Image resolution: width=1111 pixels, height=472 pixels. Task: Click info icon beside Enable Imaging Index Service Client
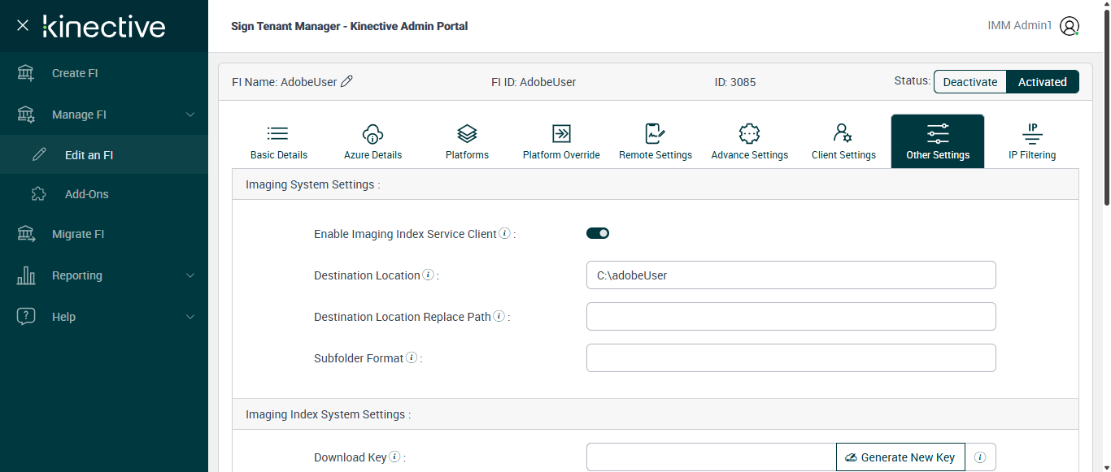(504, 234)
